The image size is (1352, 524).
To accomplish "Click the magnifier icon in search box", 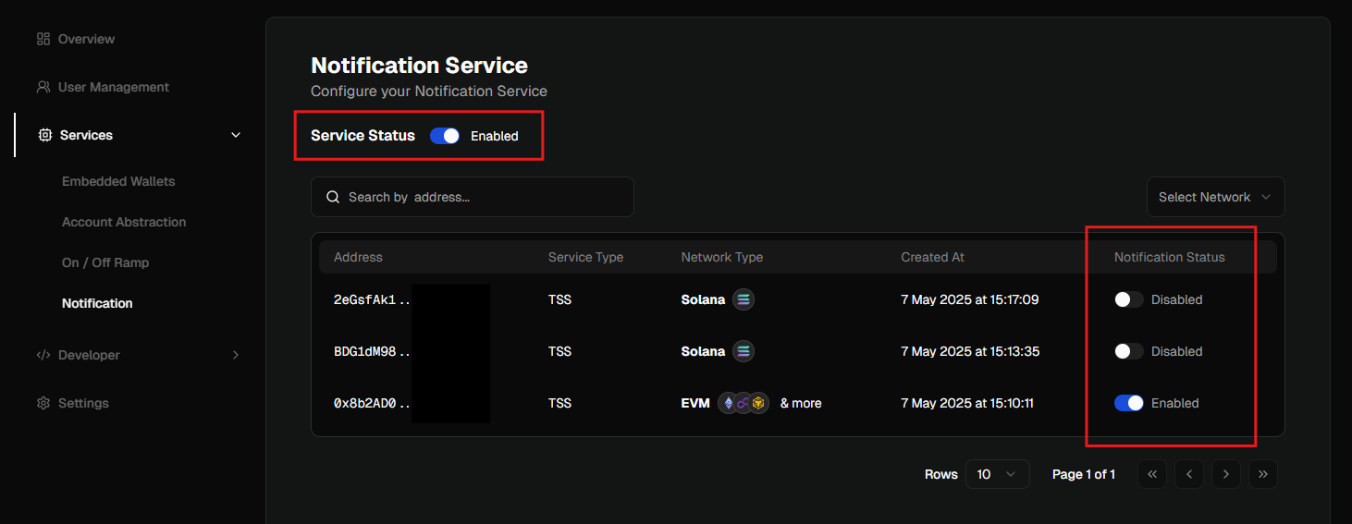I will coord(333,197).
